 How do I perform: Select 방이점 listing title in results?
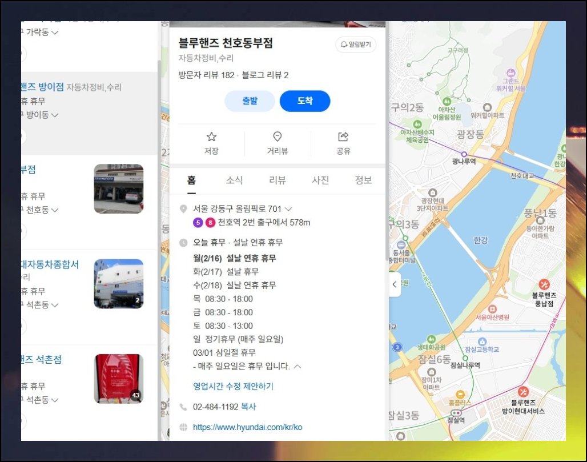pos(42,87)
